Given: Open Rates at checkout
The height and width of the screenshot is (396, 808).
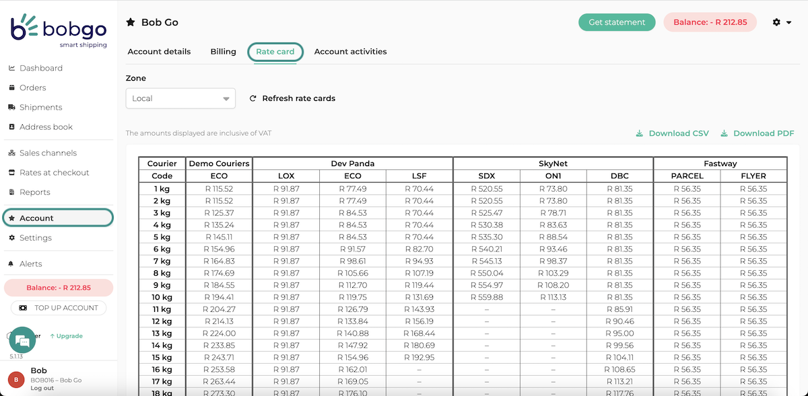Looking at the screenshot, I should click(x=54, y=172).
